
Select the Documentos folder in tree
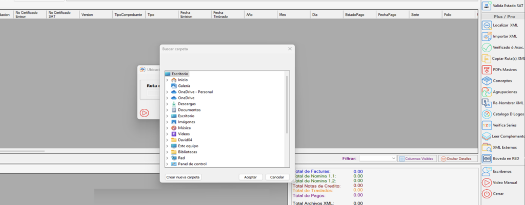tap(189, 110)
